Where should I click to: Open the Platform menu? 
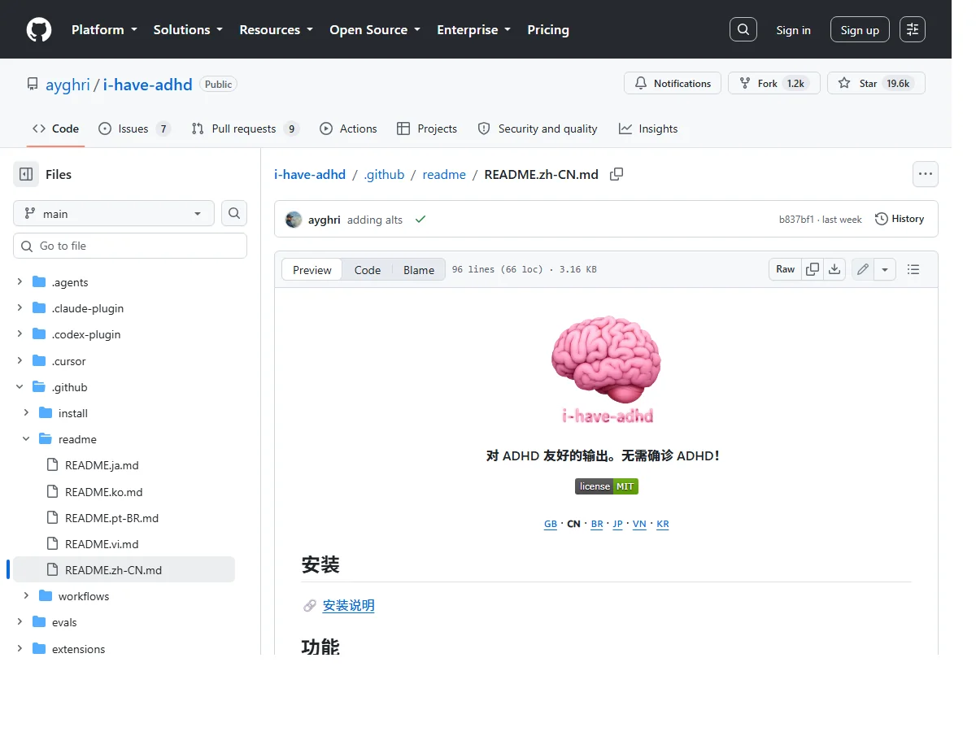point(104,29)
